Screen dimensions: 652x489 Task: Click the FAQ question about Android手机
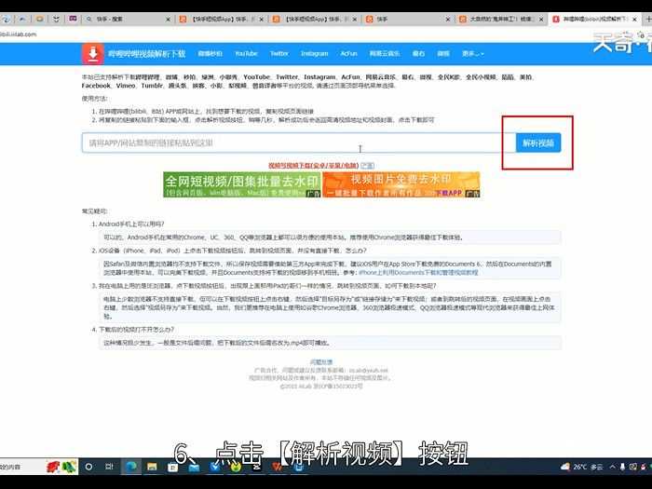131,224
